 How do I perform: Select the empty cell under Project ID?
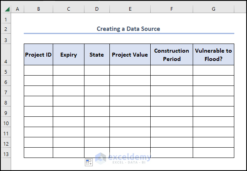click(x=38, y=70)
